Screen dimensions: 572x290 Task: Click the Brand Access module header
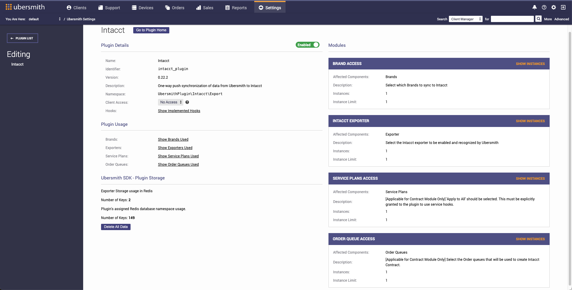pyautogui.click(x=439, y=64)
